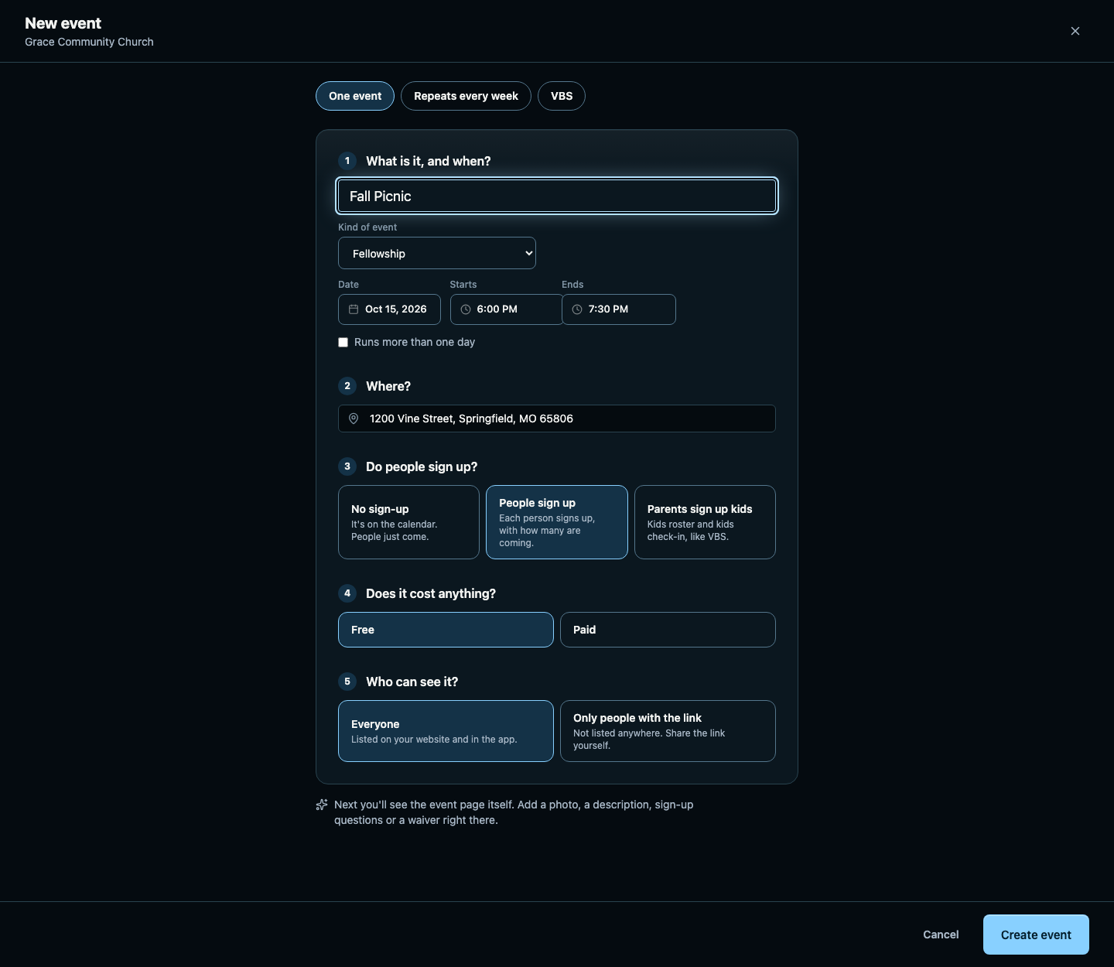Click the sparkle icon beside the hint text

coord(322,805)
